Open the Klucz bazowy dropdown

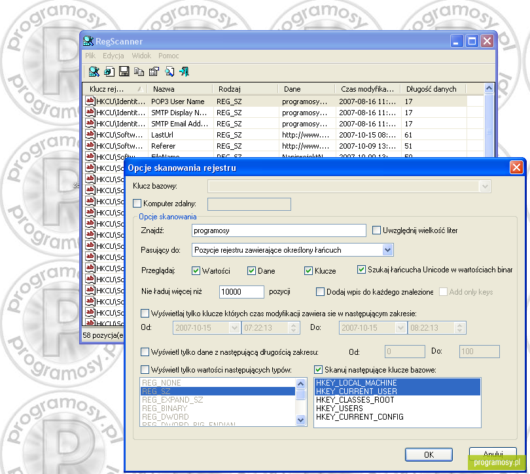[x=485, y=186]
